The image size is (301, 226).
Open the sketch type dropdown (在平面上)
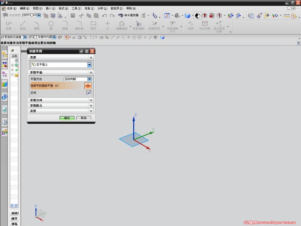(x=89, y=65)
